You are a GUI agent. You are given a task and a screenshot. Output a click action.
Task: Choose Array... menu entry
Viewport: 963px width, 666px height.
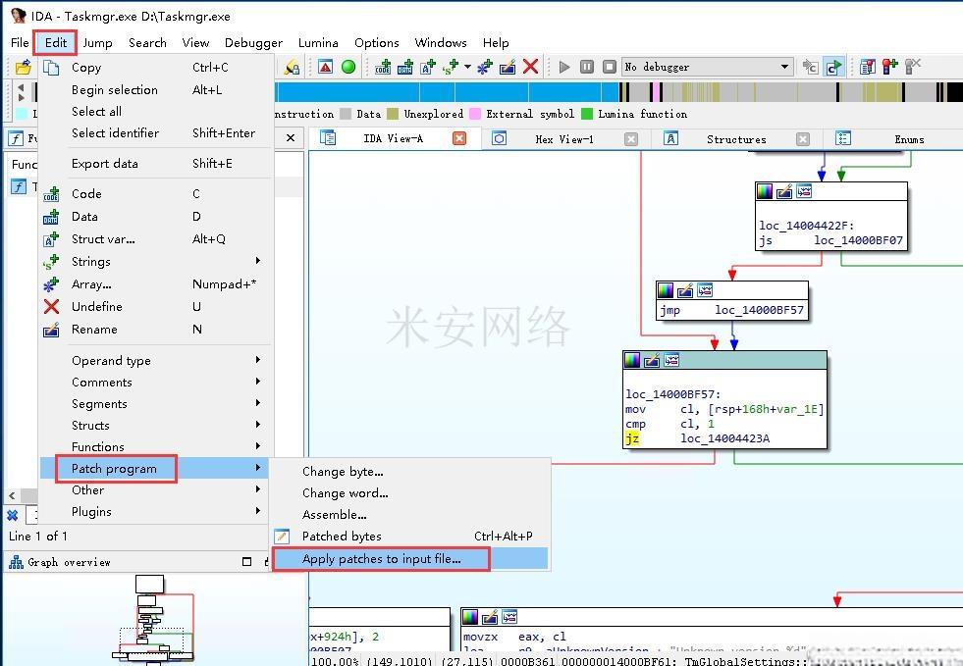157,284
